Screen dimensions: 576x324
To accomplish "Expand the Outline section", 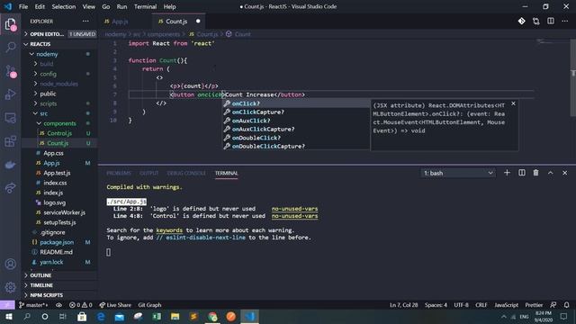I will coord(59,275).
